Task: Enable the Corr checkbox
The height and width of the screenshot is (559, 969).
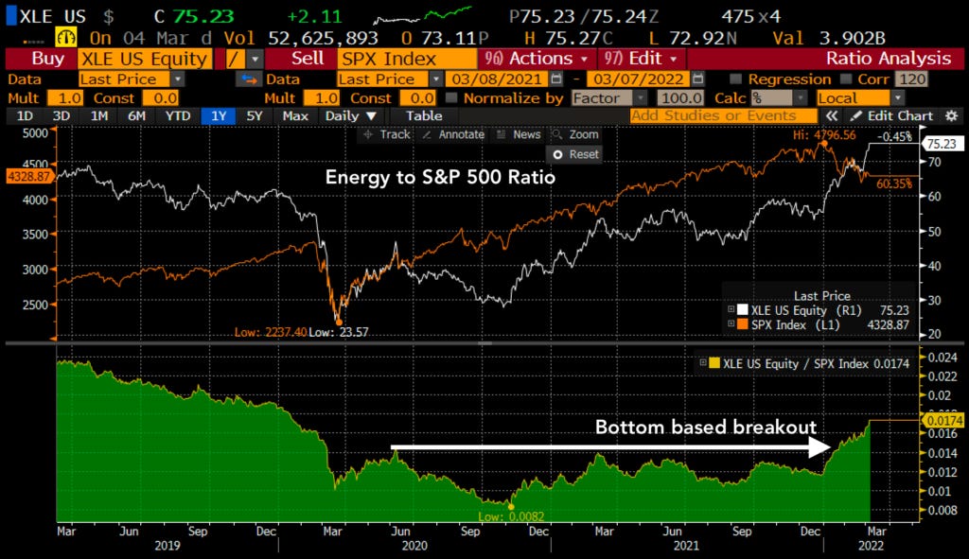Action: point(845,79)
